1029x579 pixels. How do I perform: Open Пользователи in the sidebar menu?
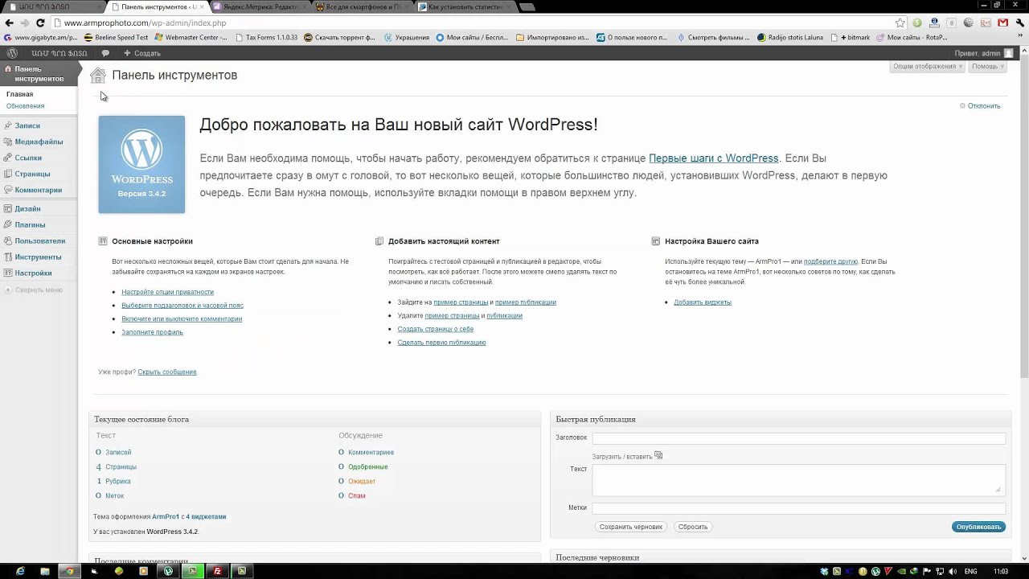click(39, 240)
